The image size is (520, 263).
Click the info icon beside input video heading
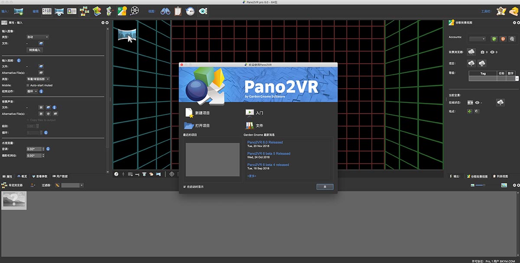click(x=19, y=61)
